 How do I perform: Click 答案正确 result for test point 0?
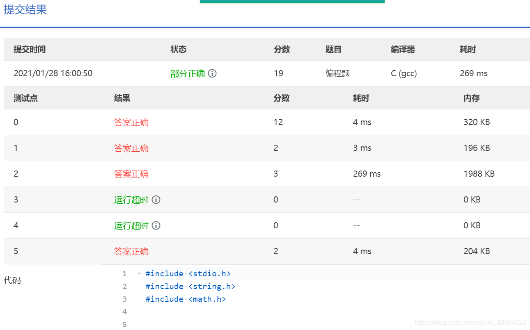pyautogui.click(x=131, y=122)
